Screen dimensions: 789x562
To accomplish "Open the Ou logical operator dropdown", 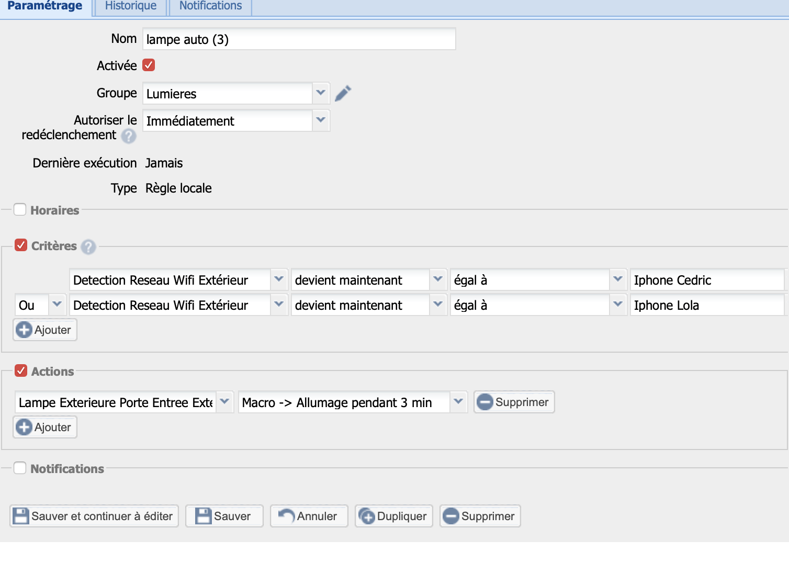I will pyautogui.click(x=57, y=305).
